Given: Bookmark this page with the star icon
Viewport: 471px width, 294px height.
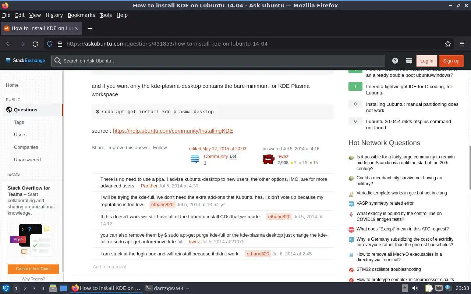Looking at the screenshot, I should pos(448,44).
